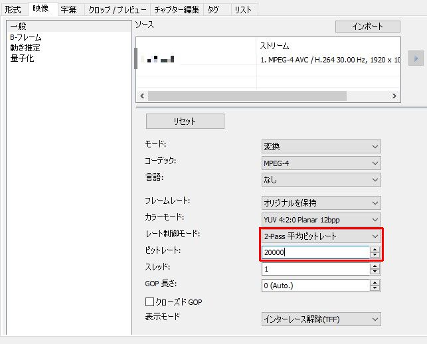The image size is (427, 344).
Task: Click the リセット button
Action: click(x=185, y=122)
